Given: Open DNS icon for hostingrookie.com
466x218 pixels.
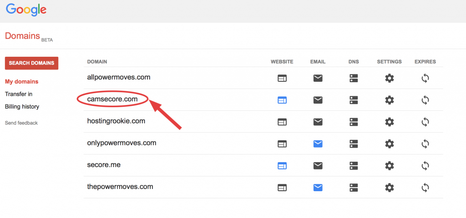Looking at the screenshot, I should click(x=354, y=122).
